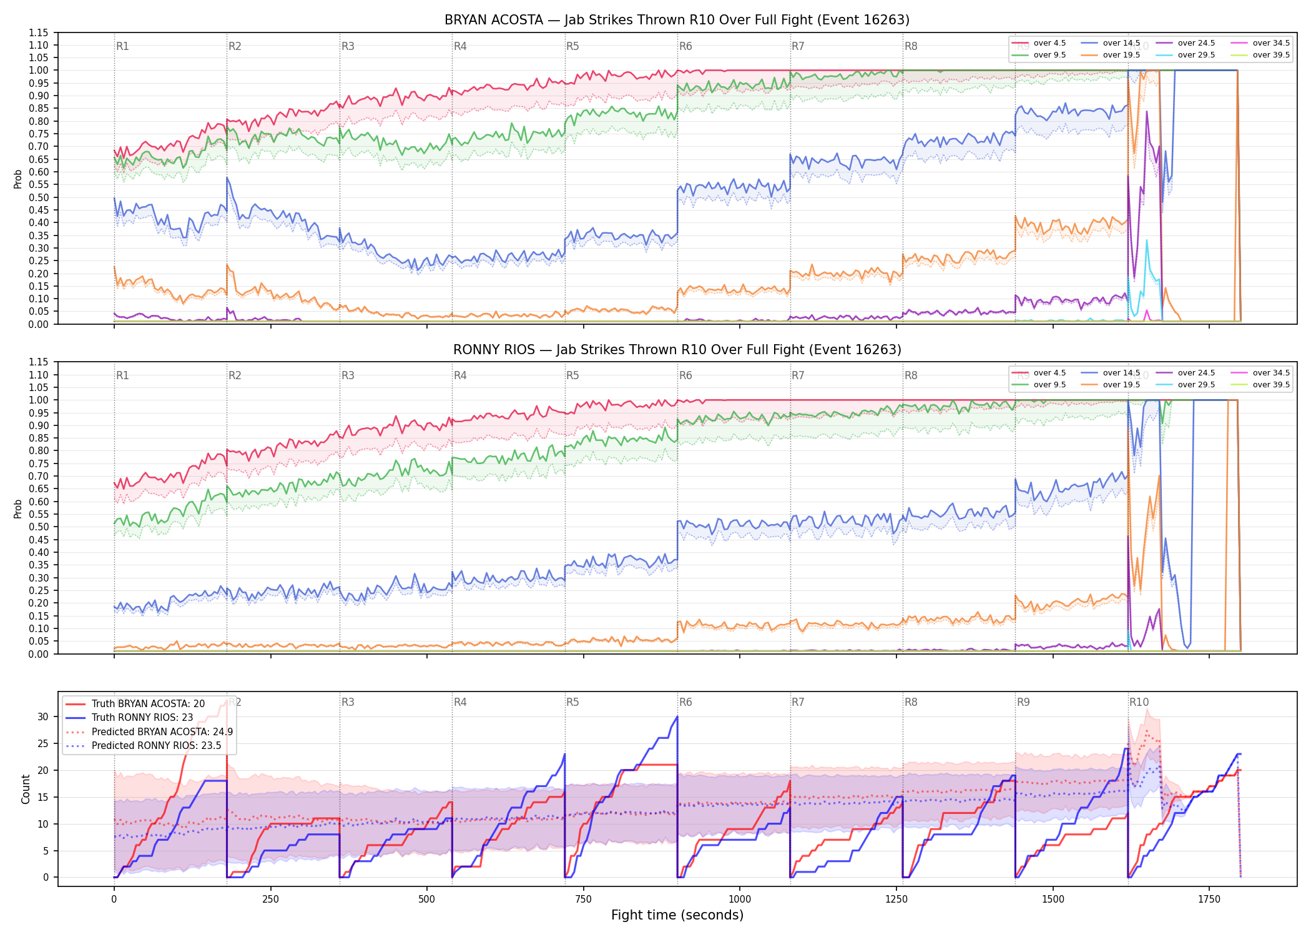
Task: Click R2 round marker in Bryan Acosta chart
Action: click(x=235, y=46)
